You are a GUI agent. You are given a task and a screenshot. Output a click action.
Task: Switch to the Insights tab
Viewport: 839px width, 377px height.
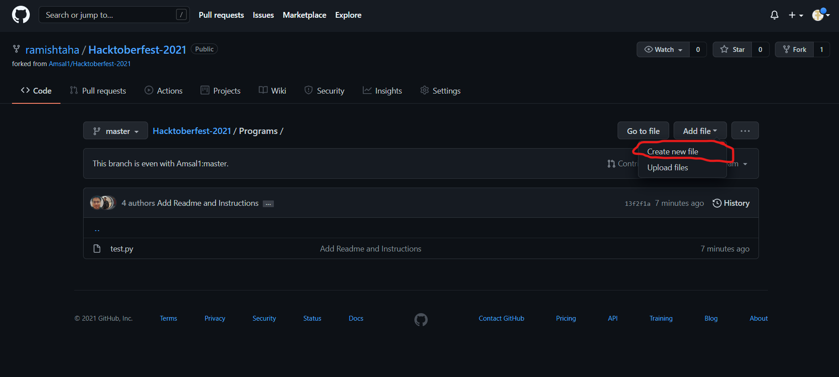[382, 91]
